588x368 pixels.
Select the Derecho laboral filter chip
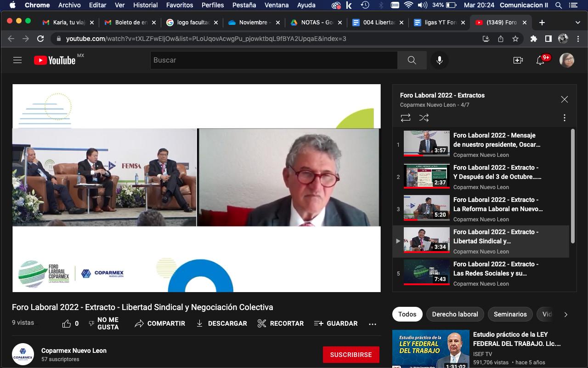click(455, 314)
